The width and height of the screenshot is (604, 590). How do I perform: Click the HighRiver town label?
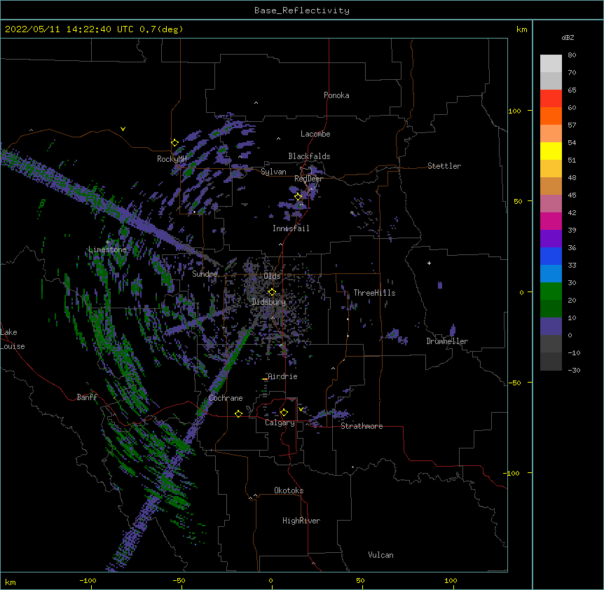click(x=301, y=521)
